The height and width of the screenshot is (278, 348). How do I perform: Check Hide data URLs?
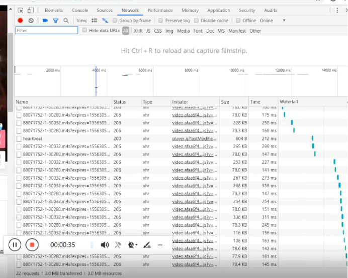(84, 30)
